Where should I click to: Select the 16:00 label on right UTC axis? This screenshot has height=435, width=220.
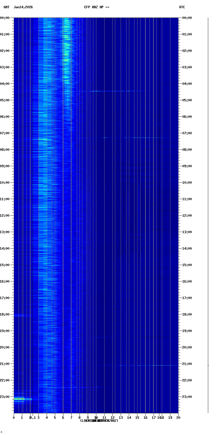click(187, 281)
